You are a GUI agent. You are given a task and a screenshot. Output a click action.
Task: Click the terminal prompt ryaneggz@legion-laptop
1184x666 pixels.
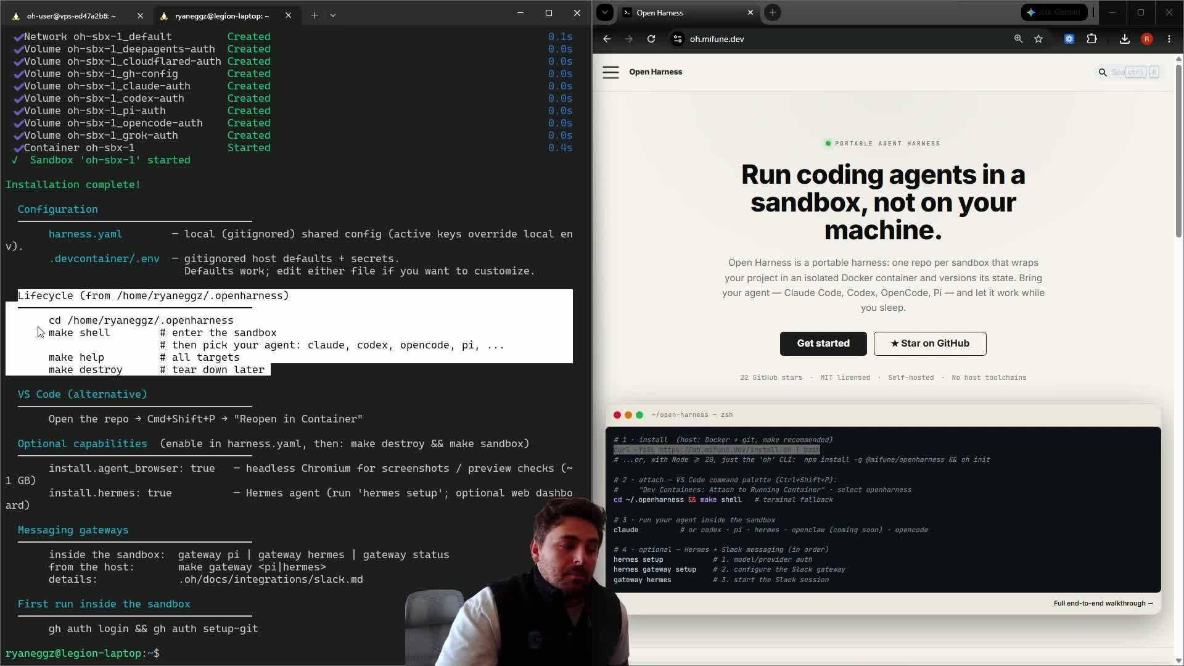(x=83, y=653)
